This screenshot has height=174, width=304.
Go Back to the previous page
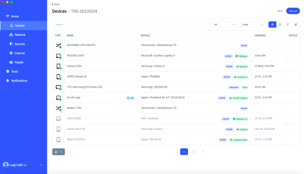(x=55, y=4)
